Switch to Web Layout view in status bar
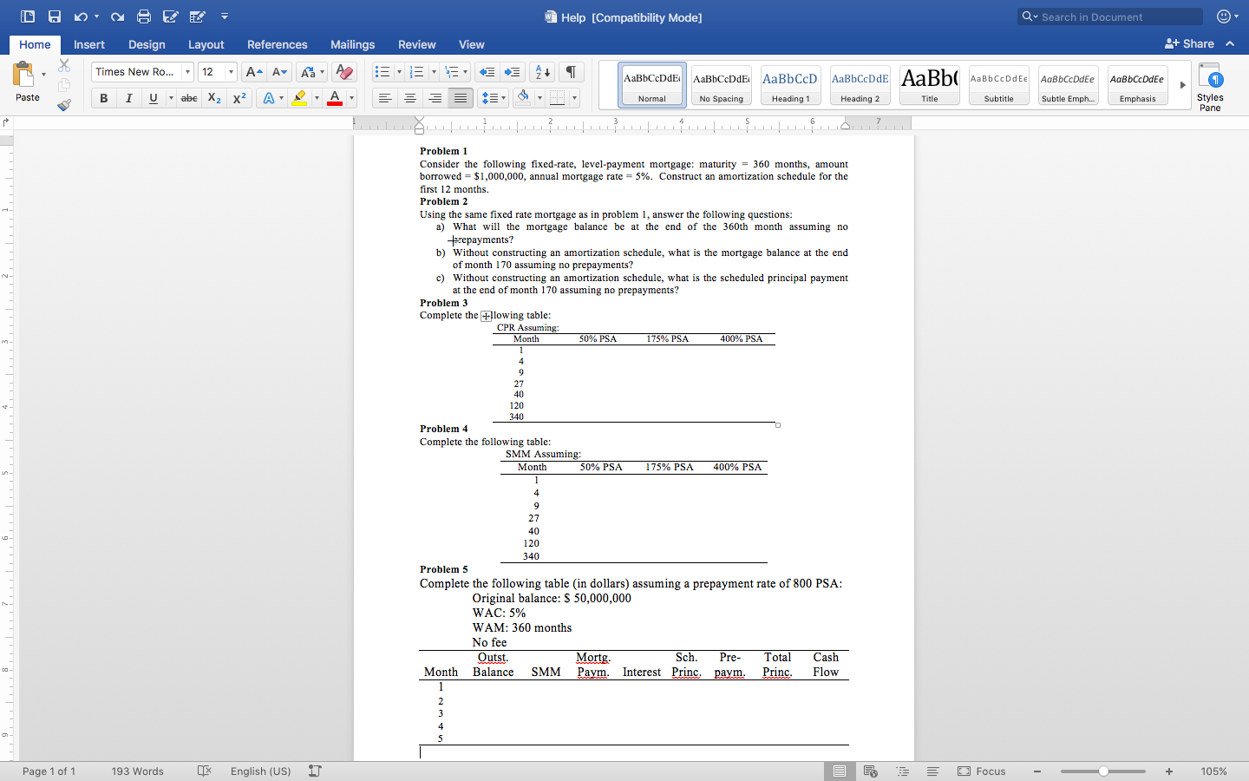 [x=870, y=771]
